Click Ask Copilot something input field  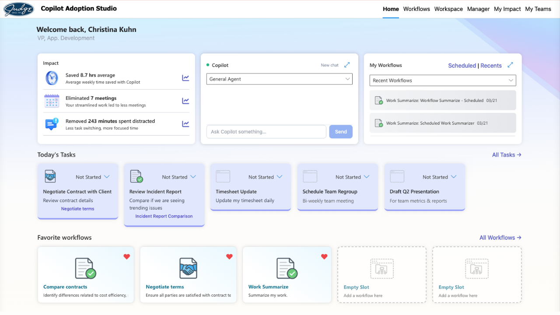266,132
